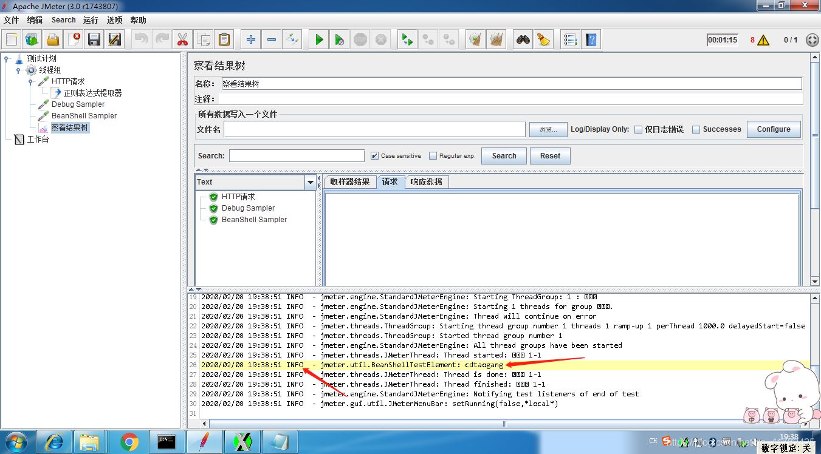Click the New test plan icon

(x=12, y=39)
